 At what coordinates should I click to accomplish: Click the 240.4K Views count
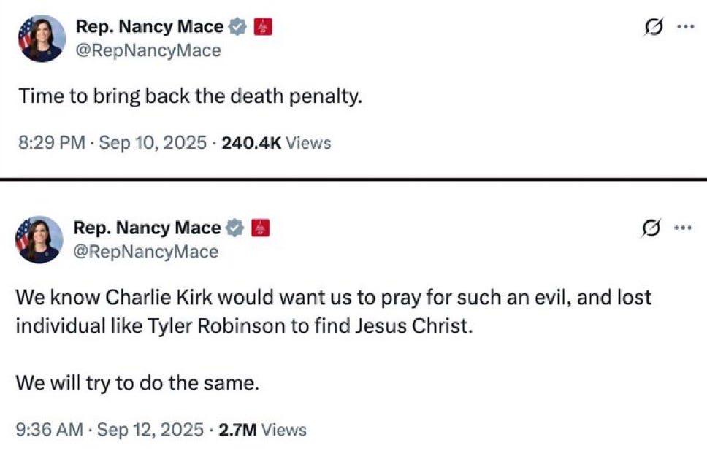coord(276,143)
